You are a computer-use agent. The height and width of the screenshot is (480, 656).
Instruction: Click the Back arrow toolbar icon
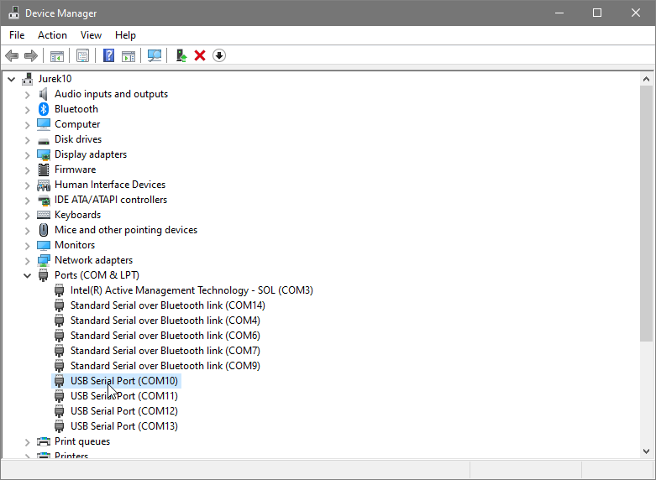[x=12, y=55]
